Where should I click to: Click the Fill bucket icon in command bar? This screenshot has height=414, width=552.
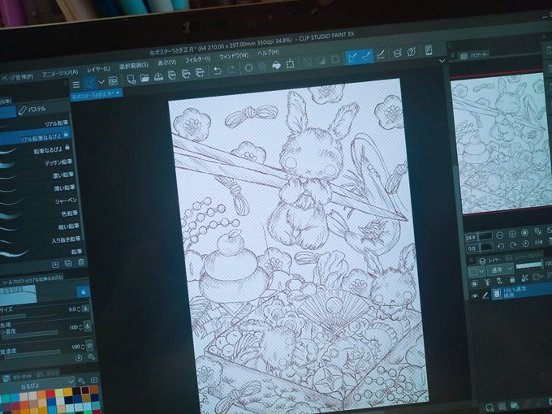[x=276, y=65]
